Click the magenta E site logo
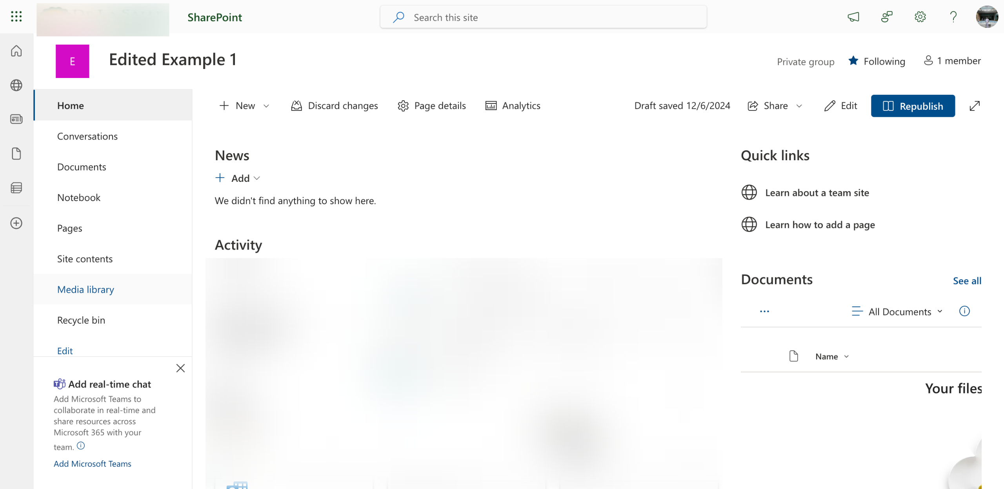The height and width of the screenshot is (489, 1004). (x=72, y=61)
